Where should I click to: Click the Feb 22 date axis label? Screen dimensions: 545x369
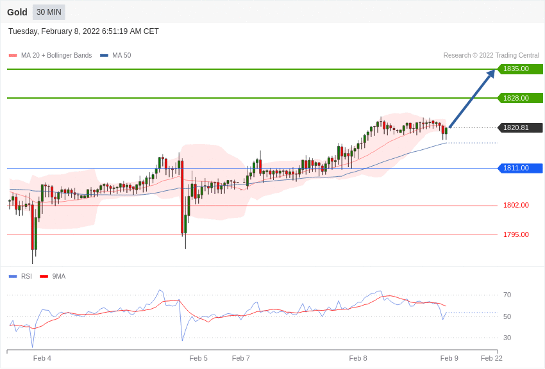click(x=492, y=358)
